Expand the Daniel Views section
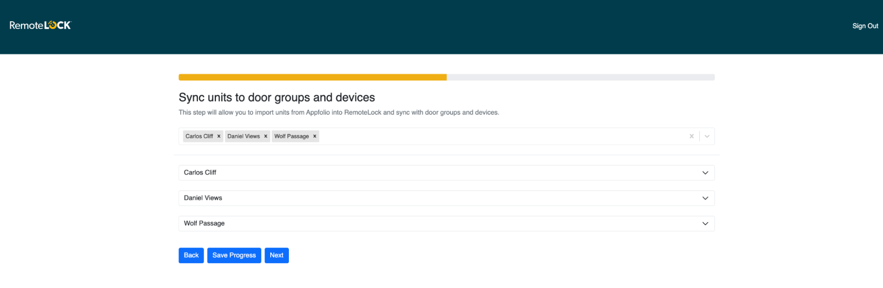 pos(446,198)
